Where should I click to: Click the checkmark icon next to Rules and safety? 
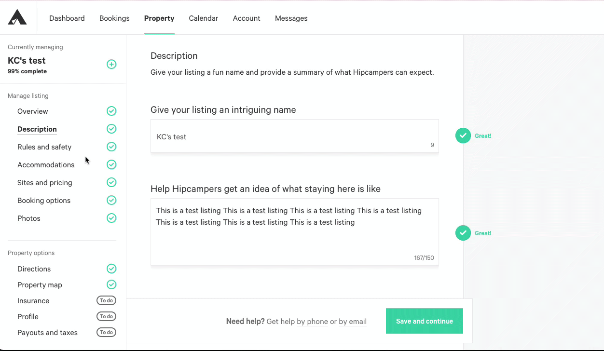111,147
